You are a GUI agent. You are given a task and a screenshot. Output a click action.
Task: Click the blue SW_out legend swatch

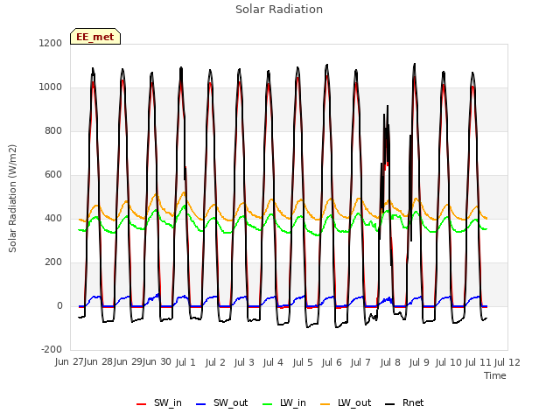[201, 404]
